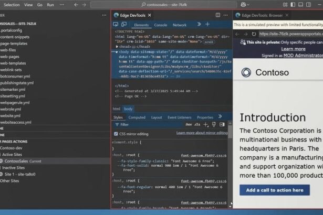Click the Contoso logo icon
The height and width of the screenshot is (215, 323).
click(x=246, y=72)
